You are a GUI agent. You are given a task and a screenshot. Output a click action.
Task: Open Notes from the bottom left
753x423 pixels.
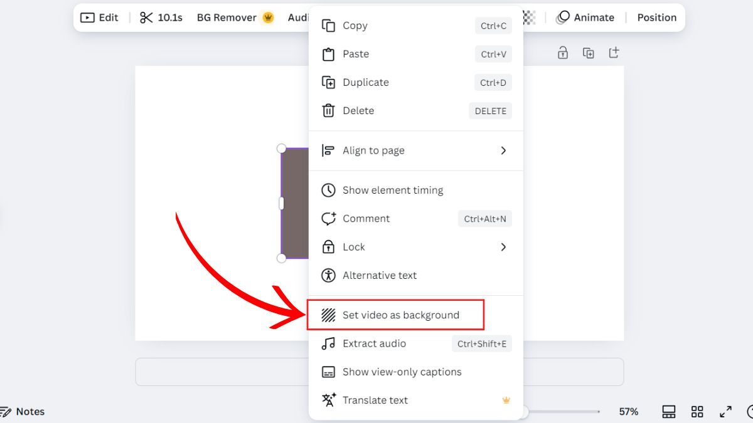click(23, 412)
